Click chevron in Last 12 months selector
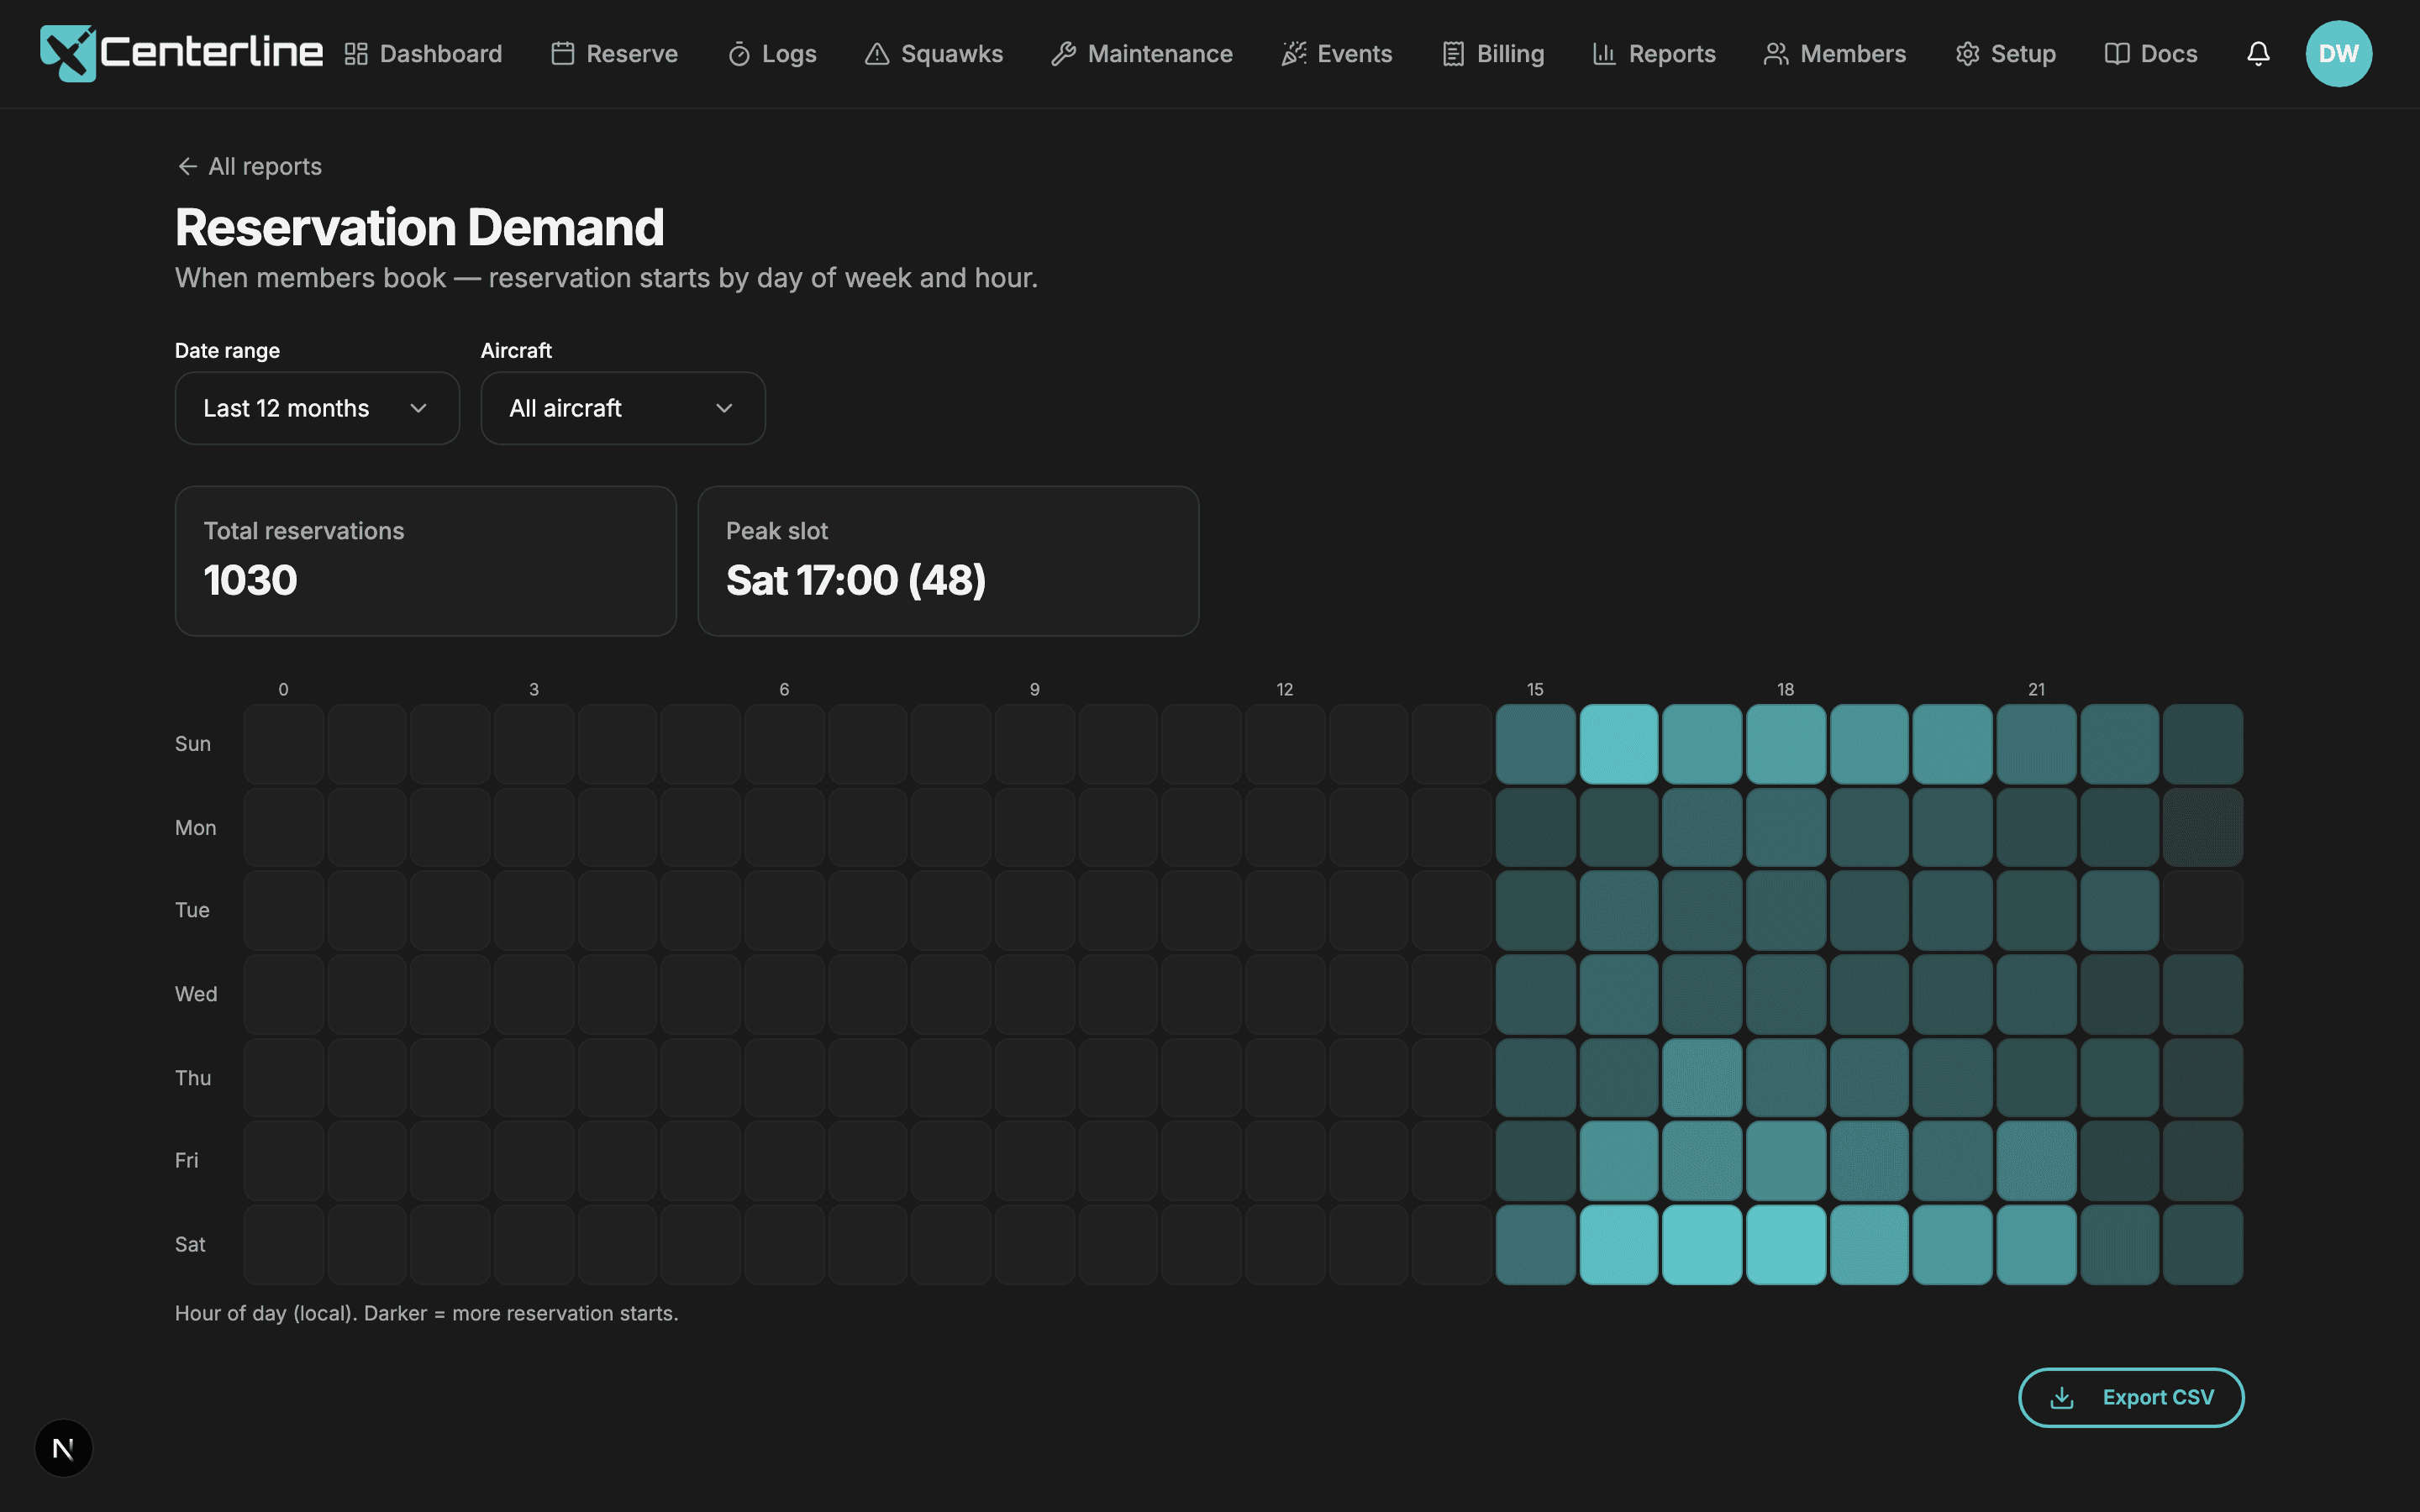 [x=419, y=408]
